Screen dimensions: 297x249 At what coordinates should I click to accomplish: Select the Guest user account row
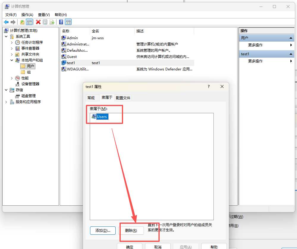[x=72, y=57]
